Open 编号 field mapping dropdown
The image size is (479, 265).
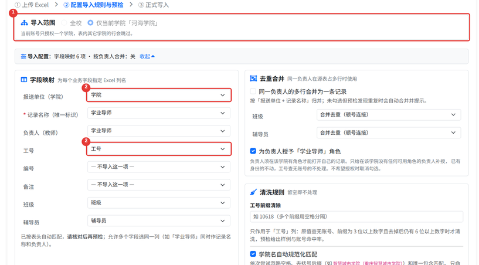[x=159, y=167]
